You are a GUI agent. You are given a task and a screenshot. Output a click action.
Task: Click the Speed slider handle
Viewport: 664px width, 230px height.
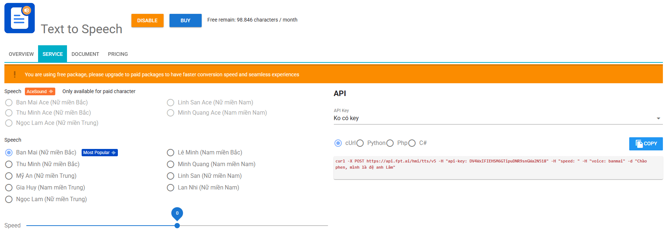(x=177, y=226)
